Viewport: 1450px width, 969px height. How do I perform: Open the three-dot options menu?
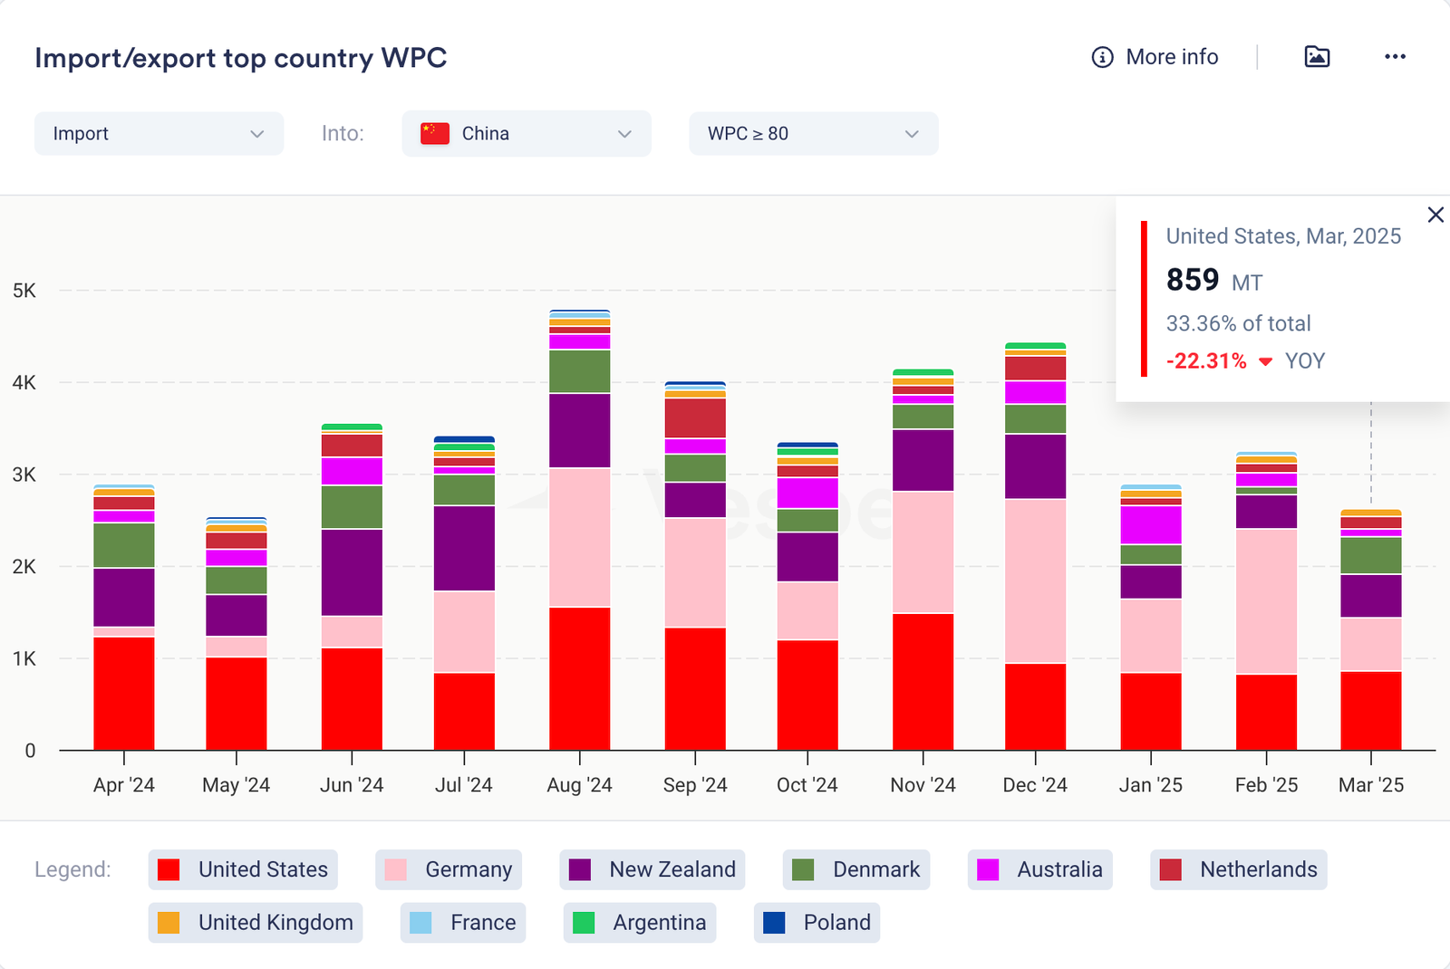tap(1395, 57)
